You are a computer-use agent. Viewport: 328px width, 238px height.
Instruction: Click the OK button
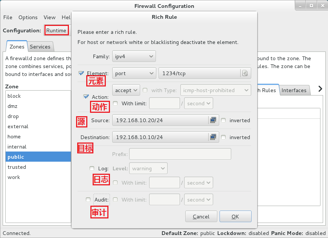[235, 217]
